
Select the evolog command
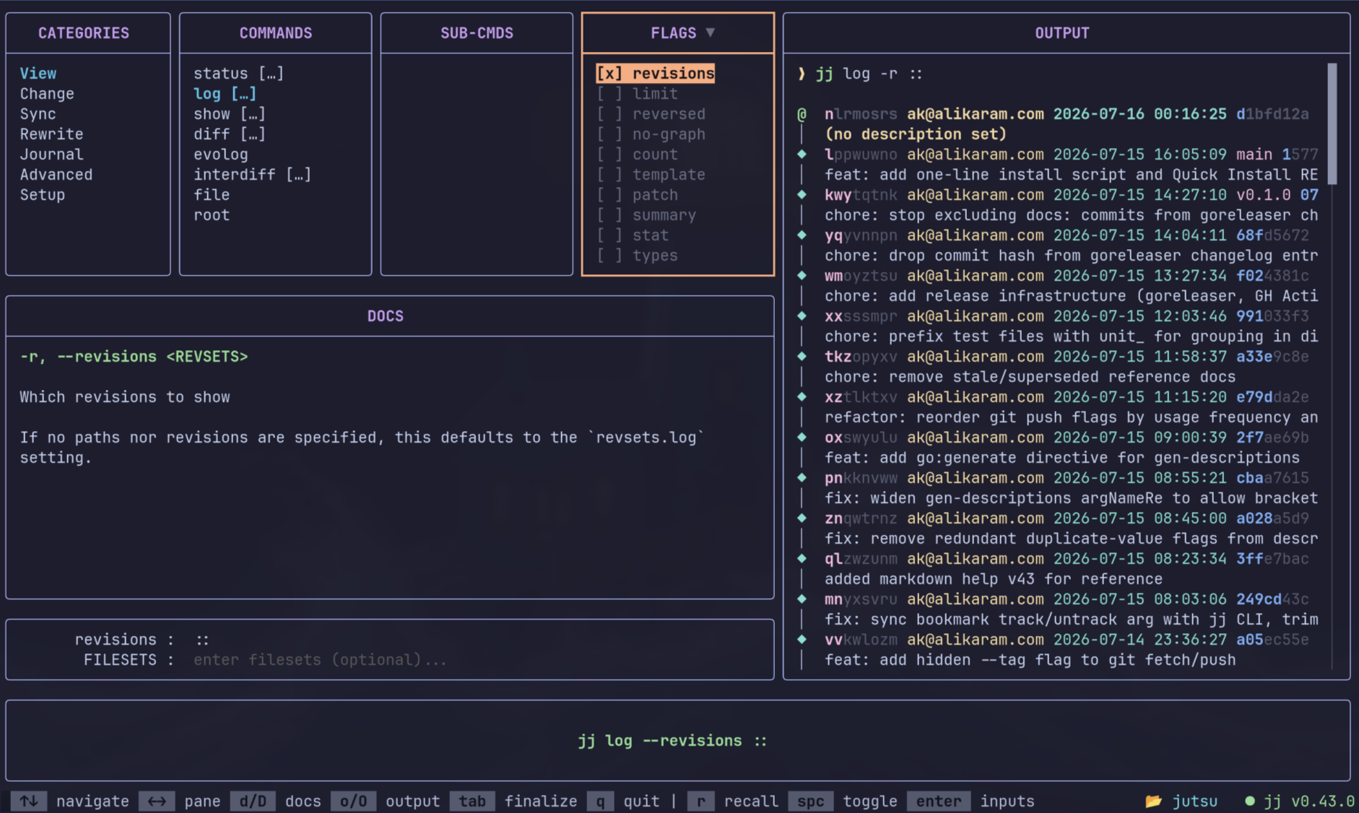(x=221, y=155)
